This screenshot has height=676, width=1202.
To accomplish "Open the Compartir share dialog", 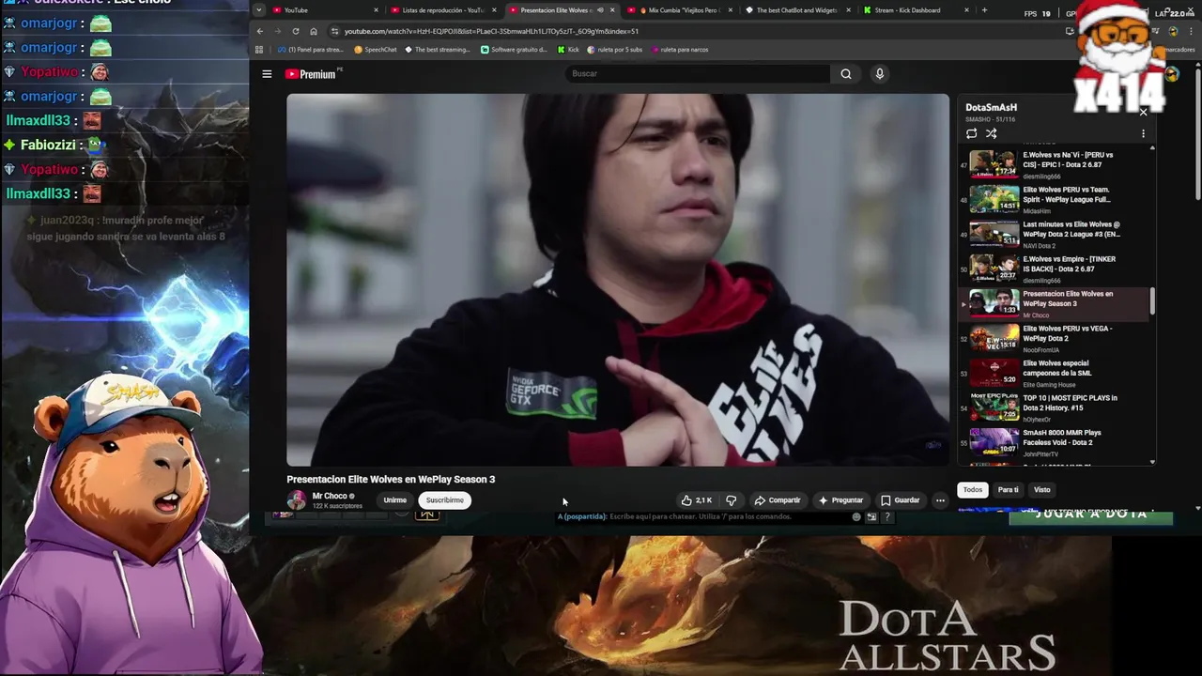I will click(x=778, y=500).
